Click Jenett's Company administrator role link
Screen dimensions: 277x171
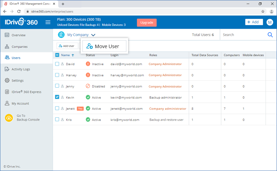tap(168, 109)
